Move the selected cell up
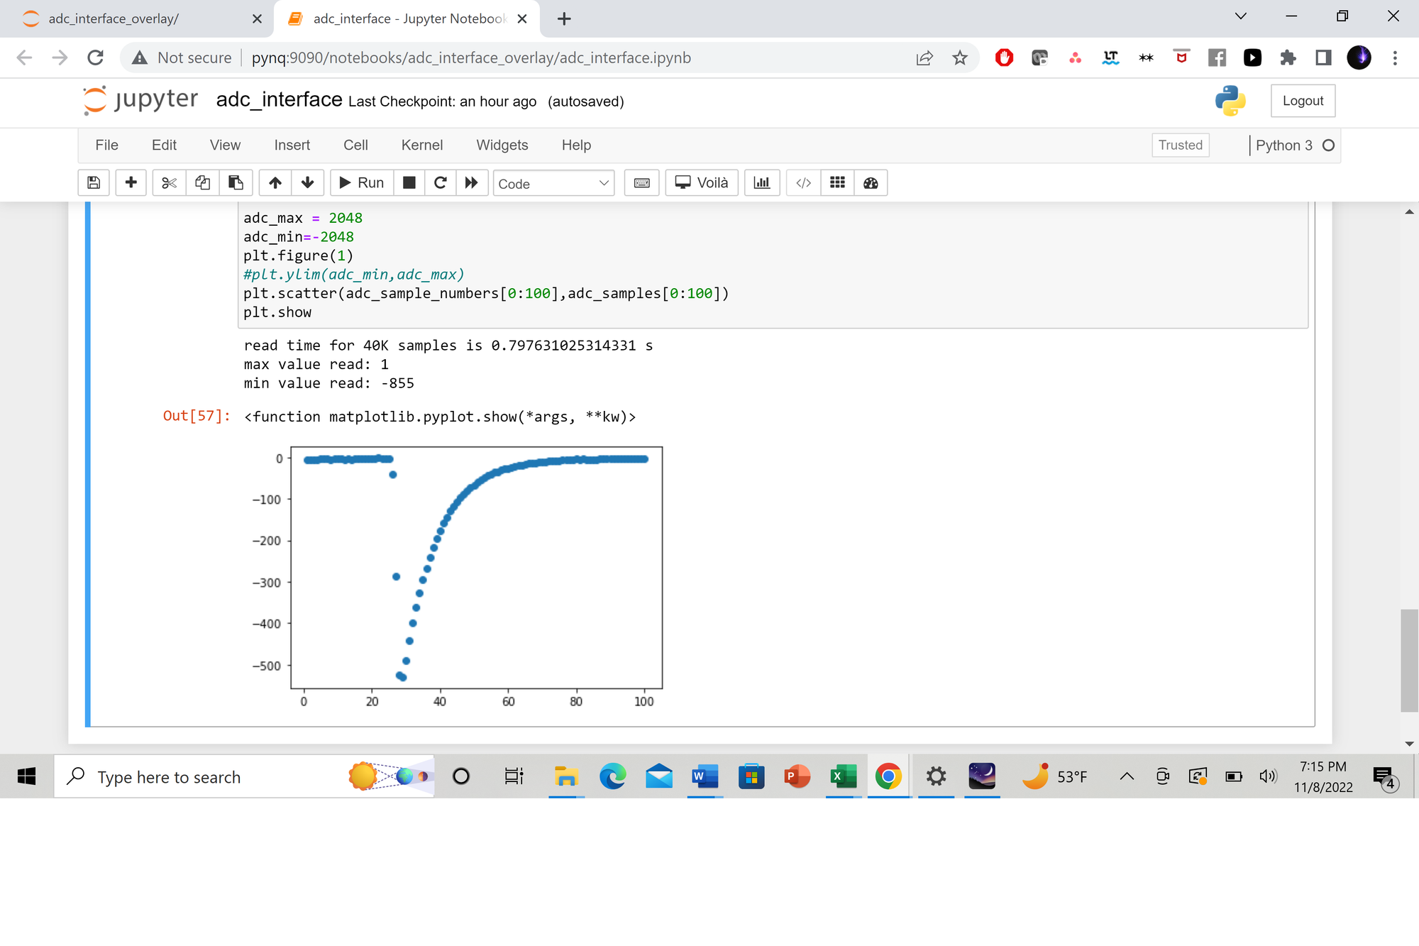This screenshot has height=946, width=1419. tap(275, 183)
